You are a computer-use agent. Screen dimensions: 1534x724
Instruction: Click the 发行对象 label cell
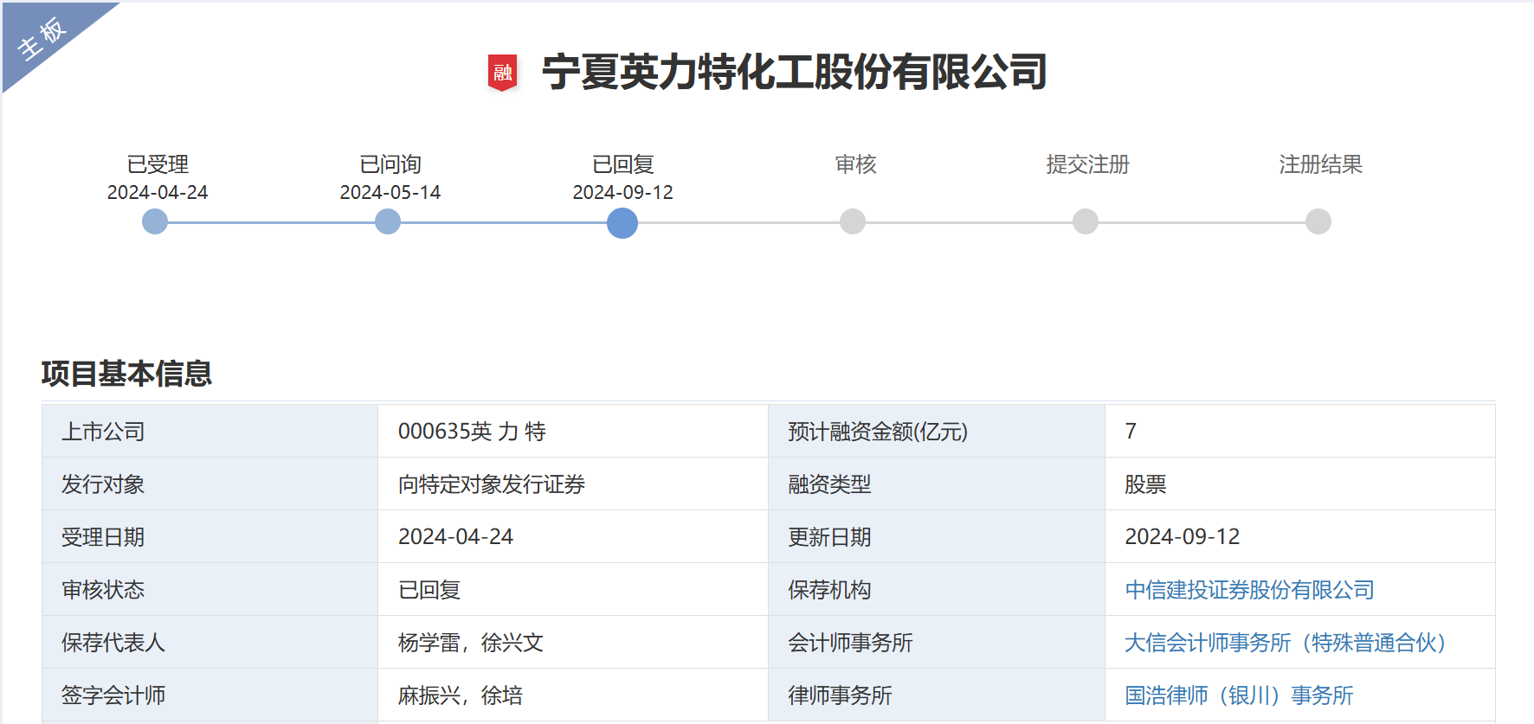point(210,484)
